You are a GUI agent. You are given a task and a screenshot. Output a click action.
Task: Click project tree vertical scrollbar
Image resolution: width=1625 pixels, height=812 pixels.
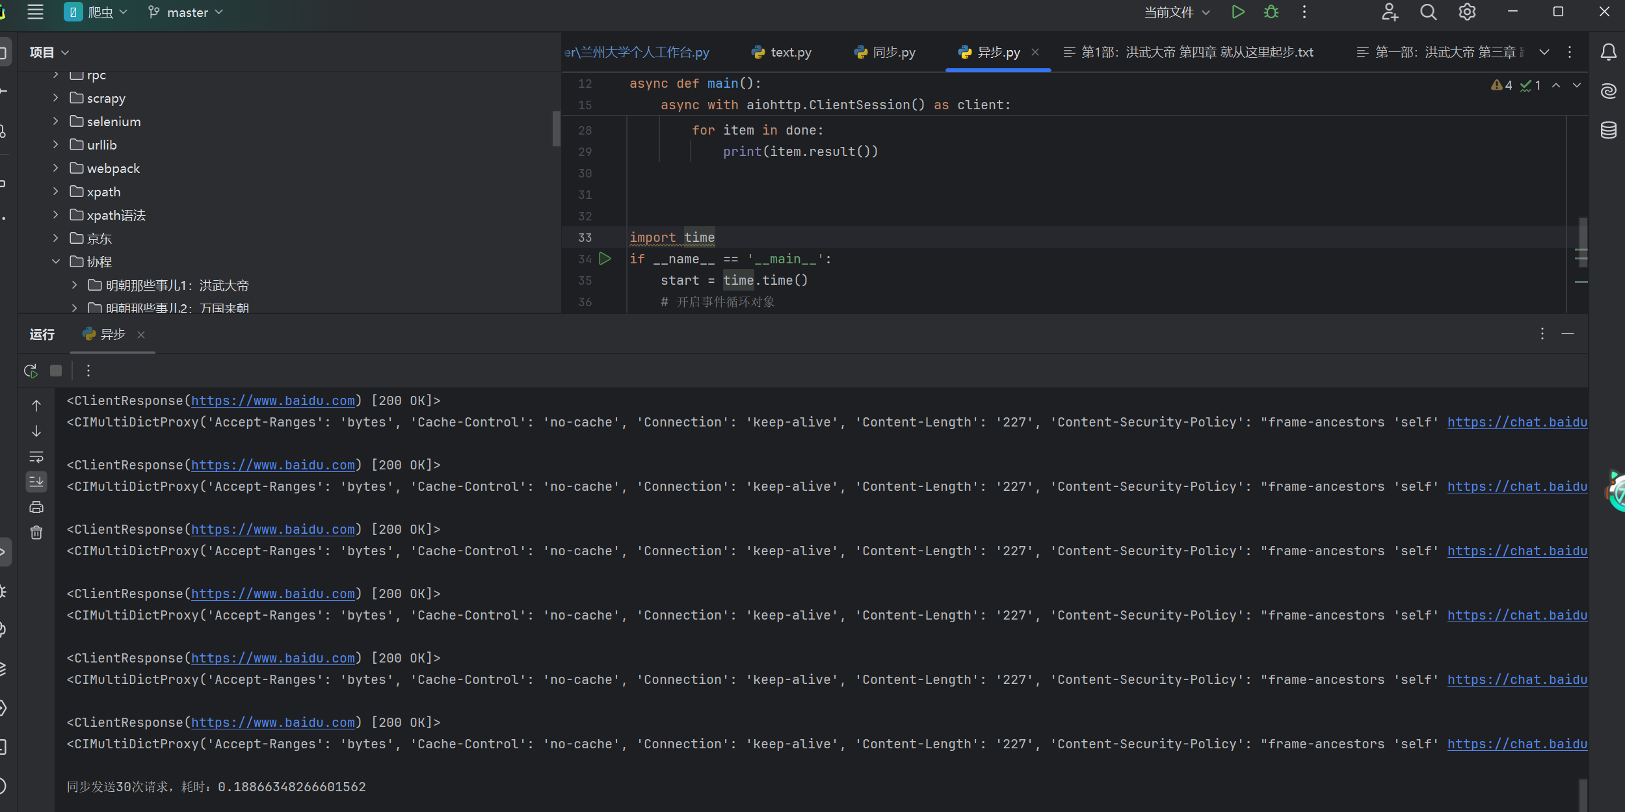(x=556, y=129)
